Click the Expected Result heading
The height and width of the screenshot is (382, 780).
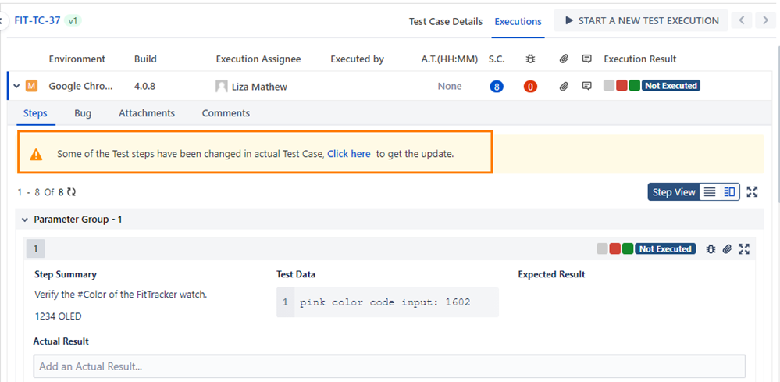click(x=551, y=274)
